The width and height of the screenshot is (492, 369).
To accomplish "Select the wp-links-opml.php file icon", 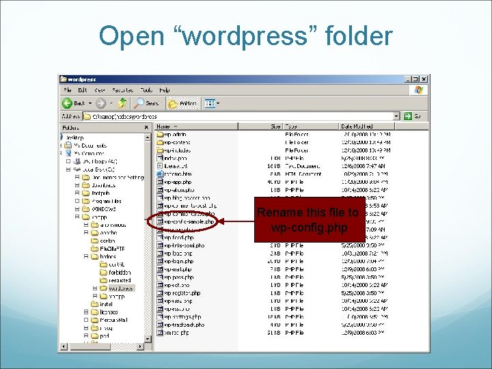I will (x=160, y=245).
